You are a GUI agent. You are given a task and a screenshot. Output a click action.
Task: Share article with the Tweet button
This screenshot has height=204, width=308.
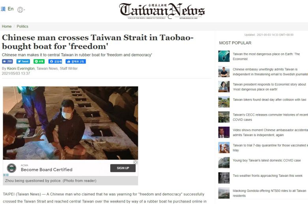[x=23, y=62]
